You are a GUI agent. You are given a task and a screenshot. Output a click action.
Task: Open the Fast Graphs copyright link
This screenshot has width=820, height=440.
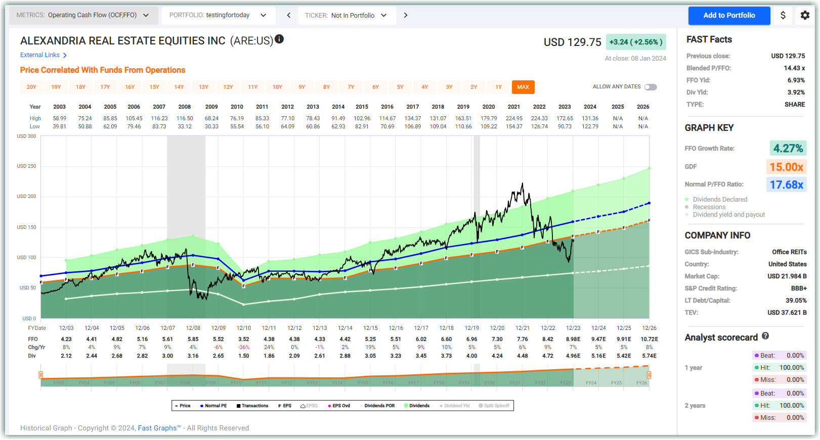tap(159, 428)
